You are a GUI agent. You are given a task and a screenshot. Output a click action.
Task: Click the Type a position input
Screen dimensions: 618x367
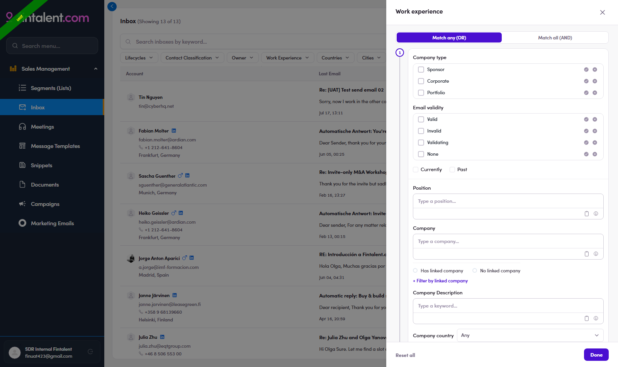click(x=508, y=201)
